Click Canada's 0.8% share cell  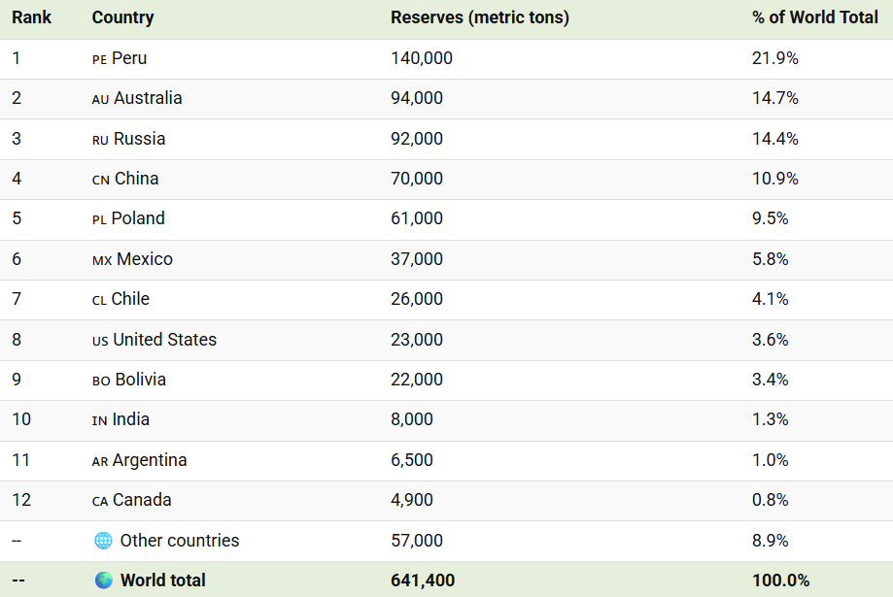pos(770,500)
